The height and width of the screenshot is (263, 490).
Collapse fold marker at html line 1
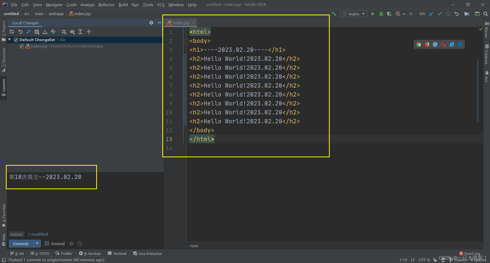point(187,32)
